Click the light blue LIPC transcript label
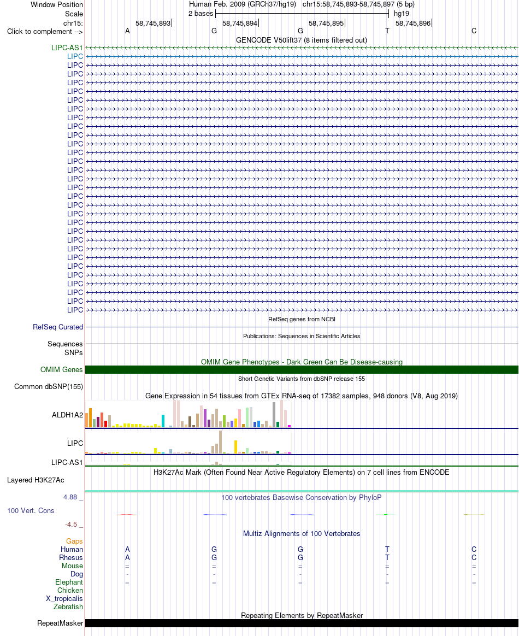Viewport: 519px width, 636px height. click(x=75, y=56)
